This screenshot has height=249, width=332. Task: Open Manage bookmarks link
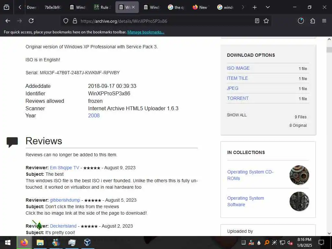pos(146,32)
